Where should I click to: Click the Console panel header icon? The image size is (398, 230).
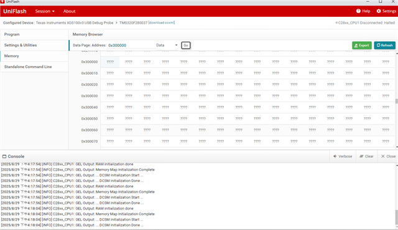pos(4,156)
